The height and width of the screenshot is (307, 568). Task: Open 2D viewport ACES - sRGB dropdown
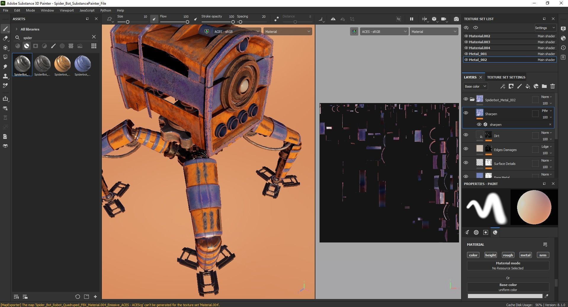384,32
